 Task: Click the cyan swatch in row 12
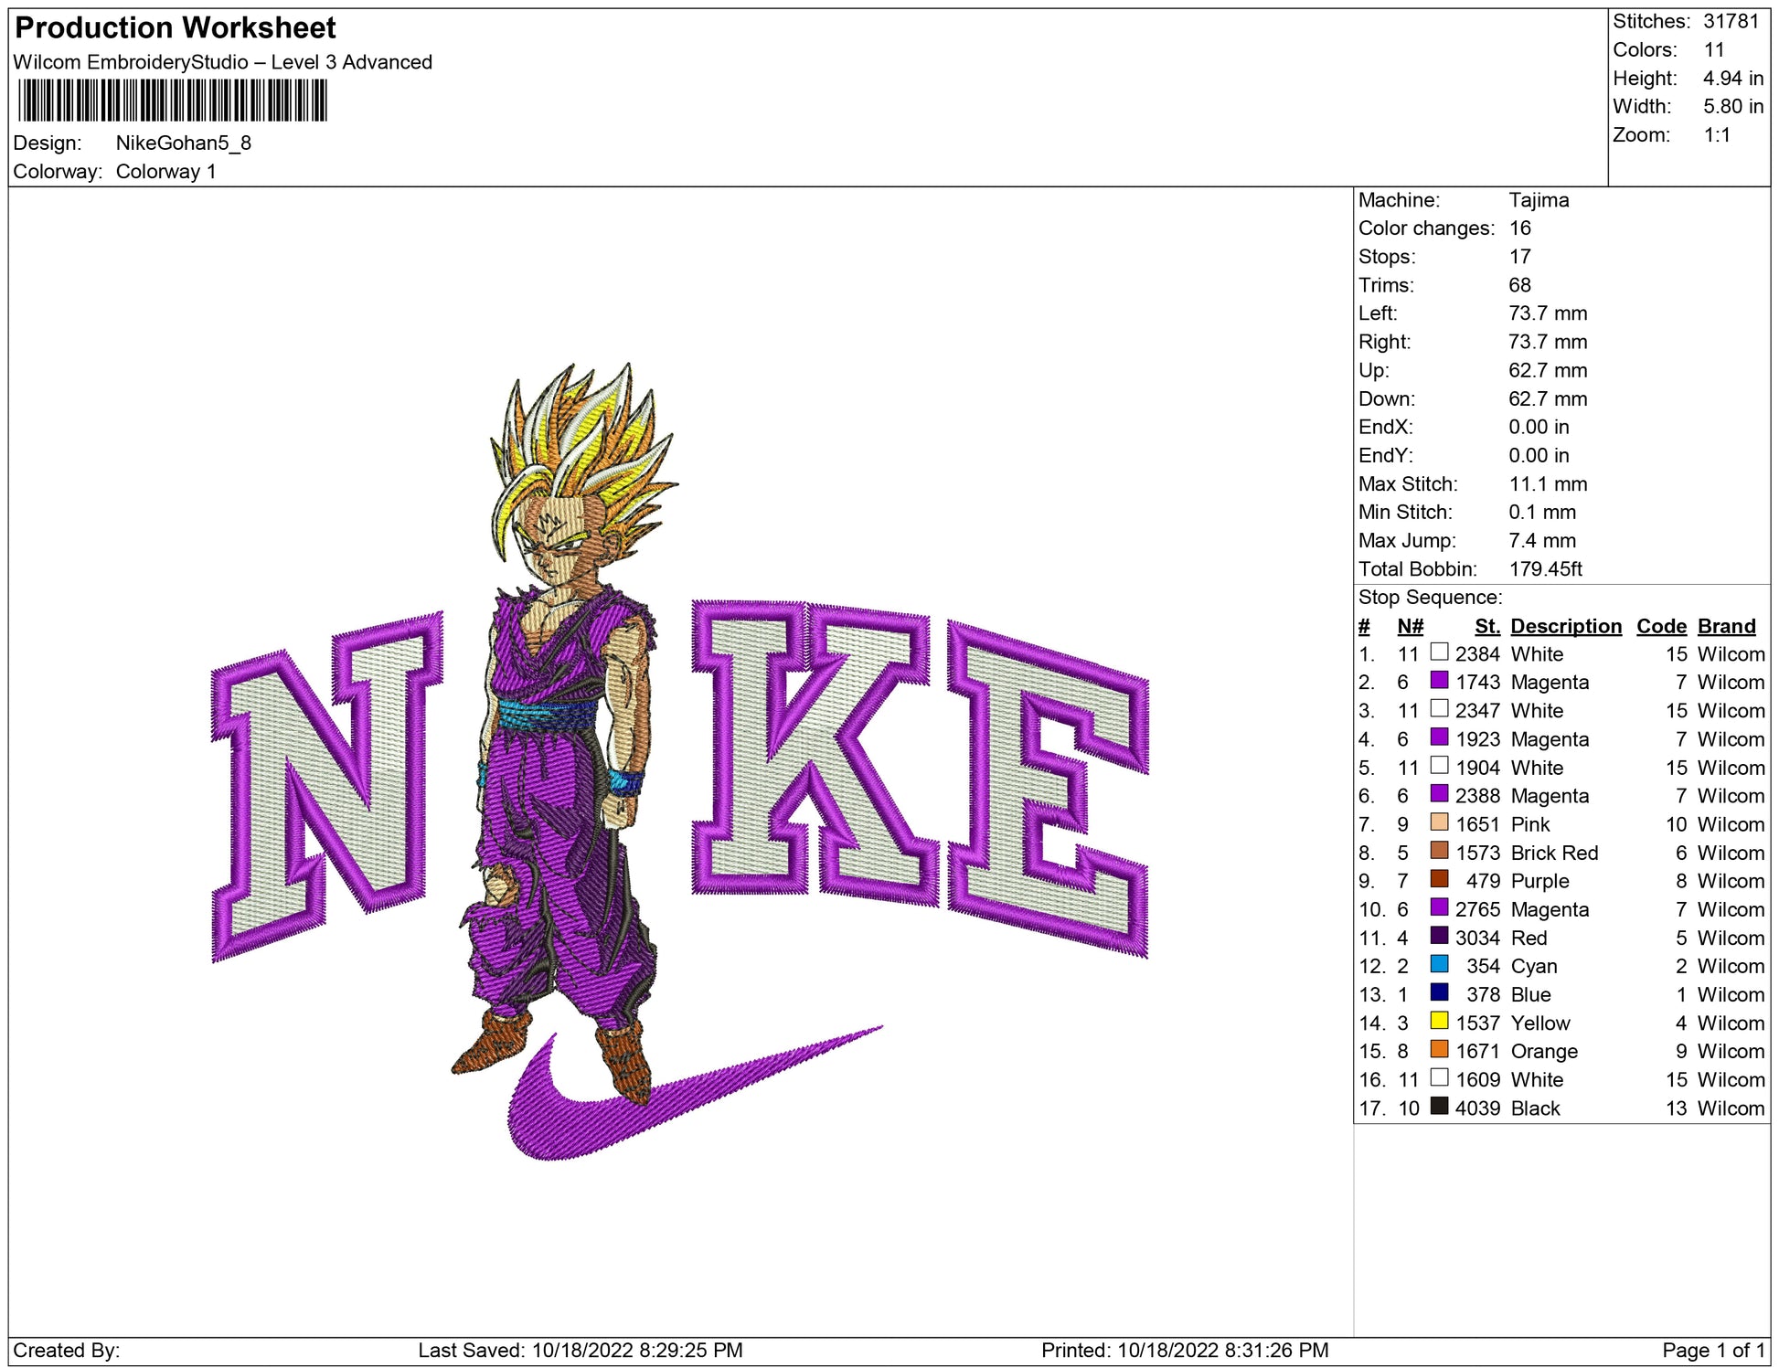coord(1439,964)
